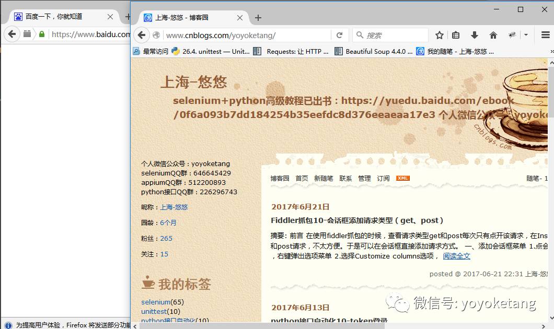Screen dimensions: 554x329
Task: Open 管理 in the blog navigation
Action: (x=364, y=178)
